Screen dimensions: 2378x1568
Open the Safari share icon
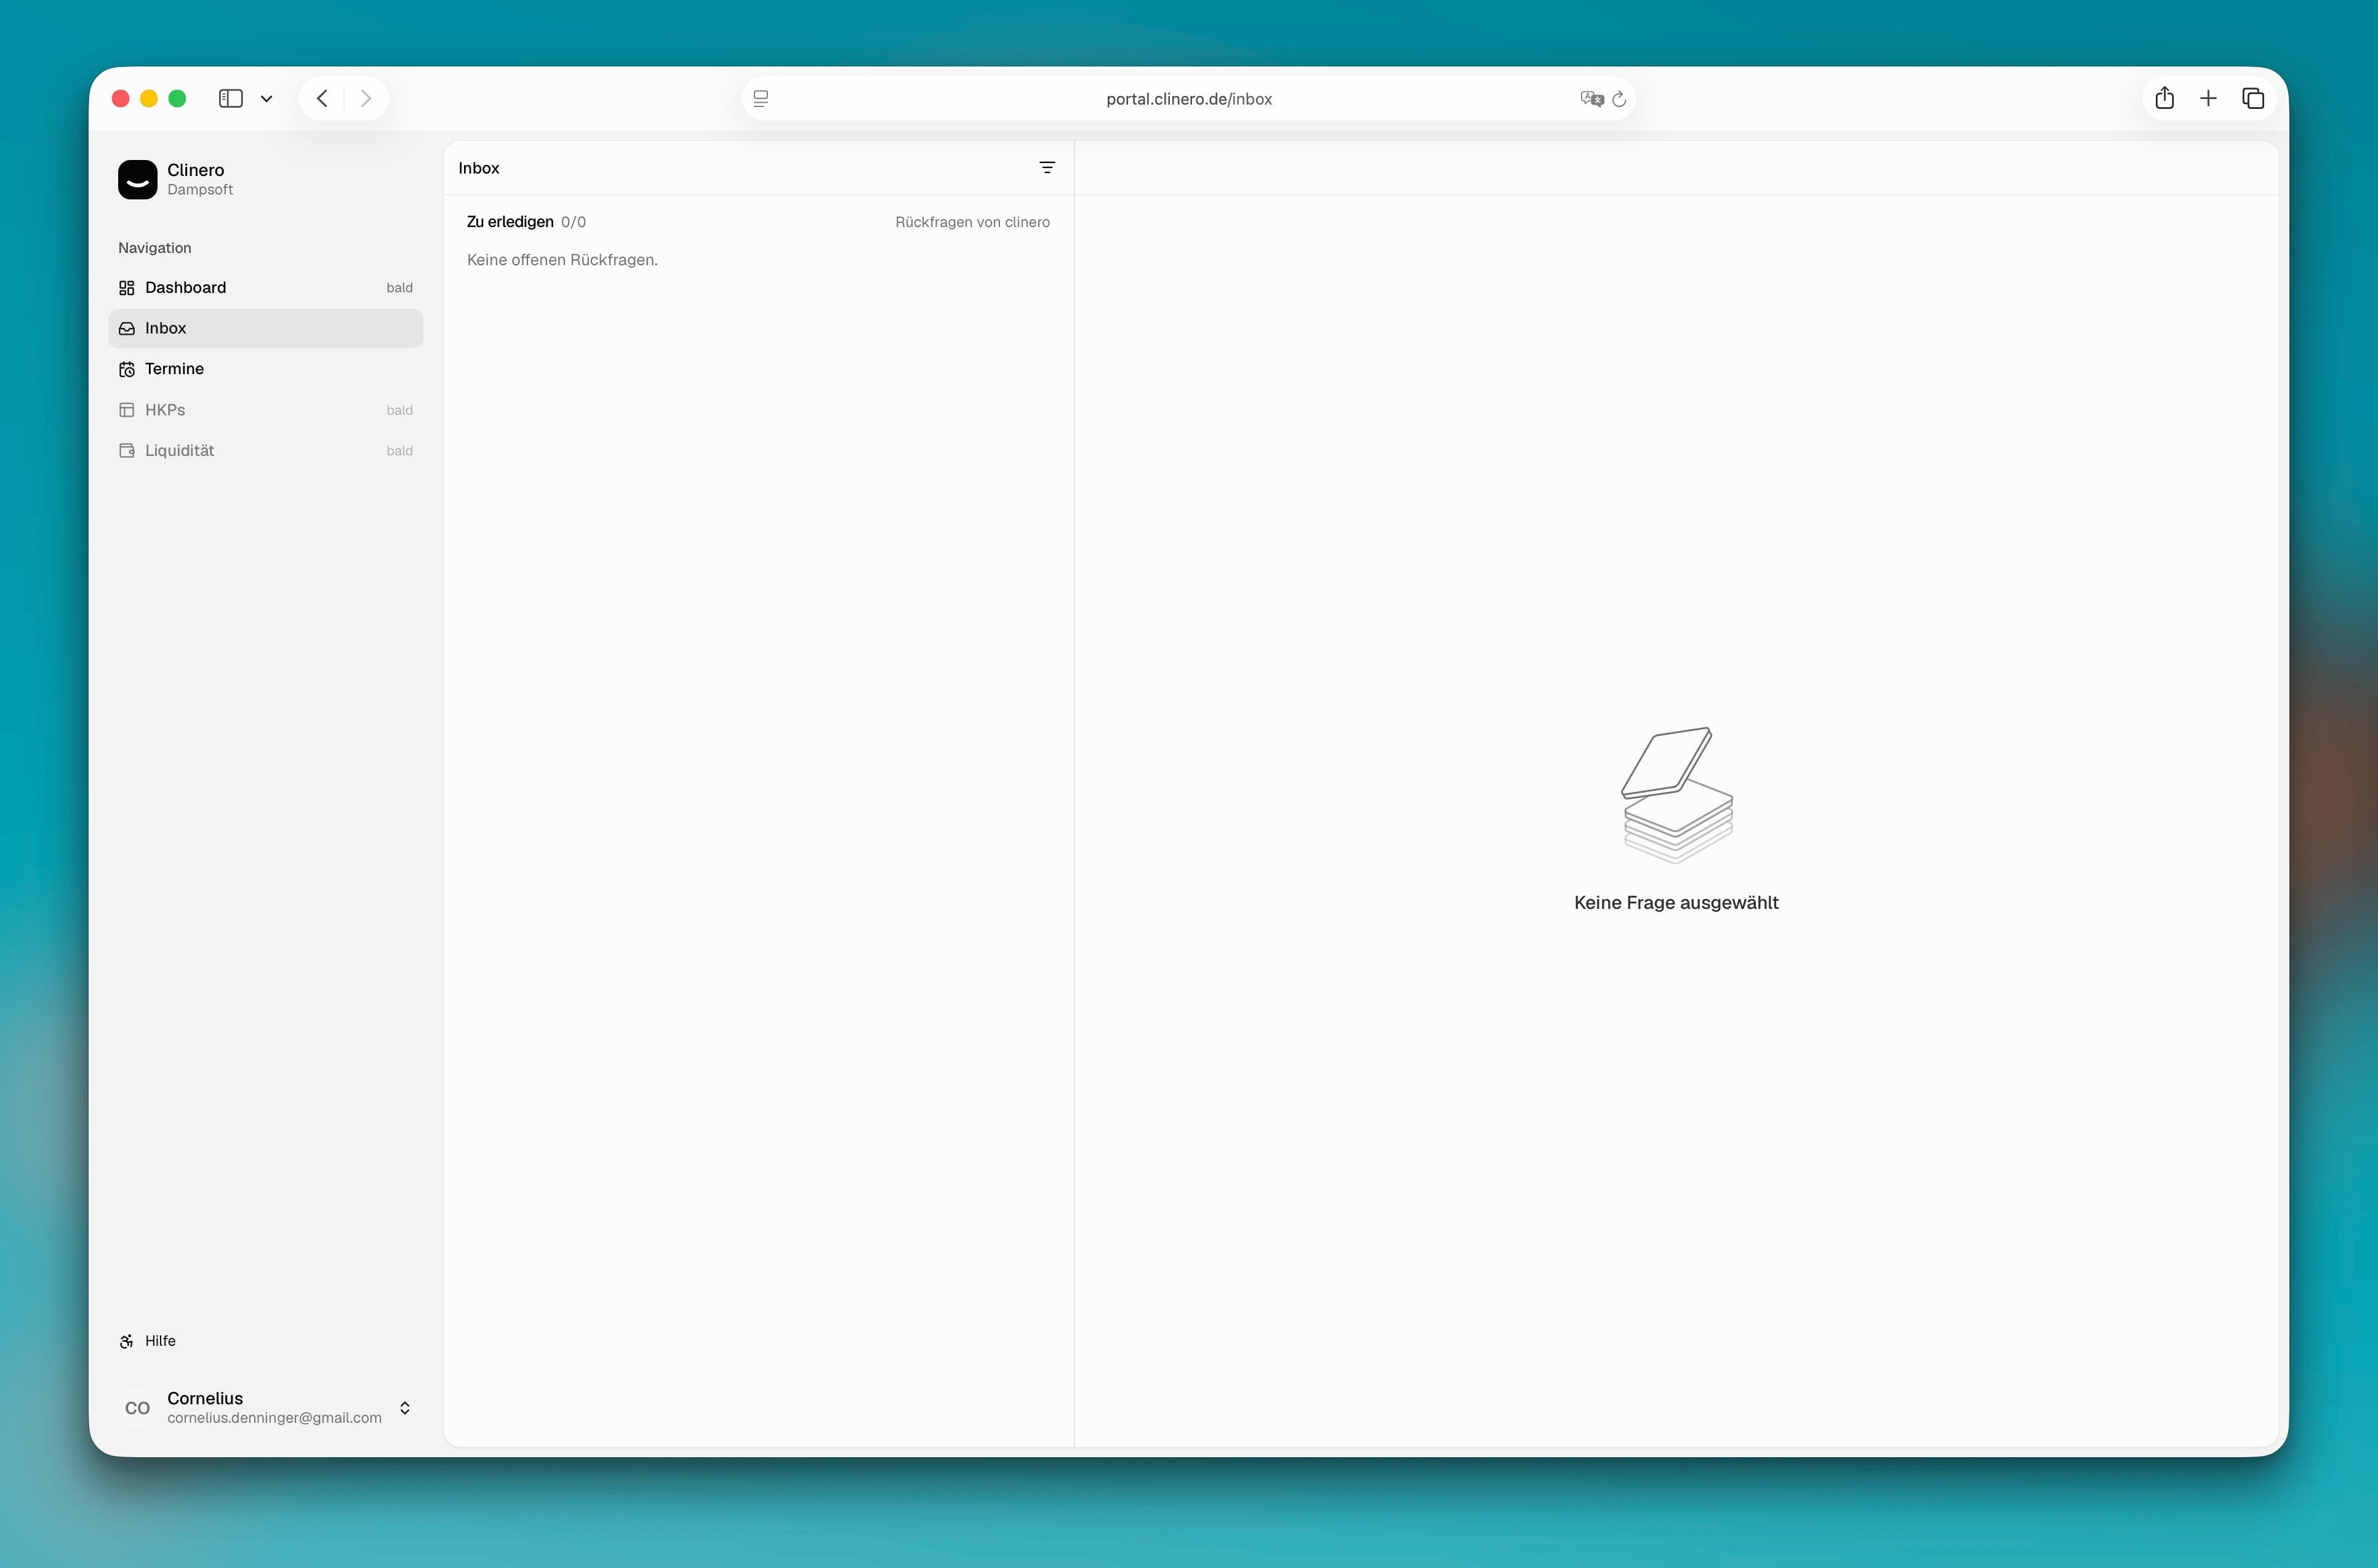[x=2165, y=98]
